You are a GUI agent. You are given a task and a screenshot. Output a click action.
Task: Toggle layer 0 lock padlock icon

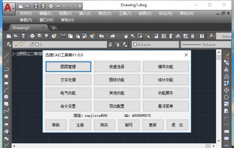(x=32, y=44)
